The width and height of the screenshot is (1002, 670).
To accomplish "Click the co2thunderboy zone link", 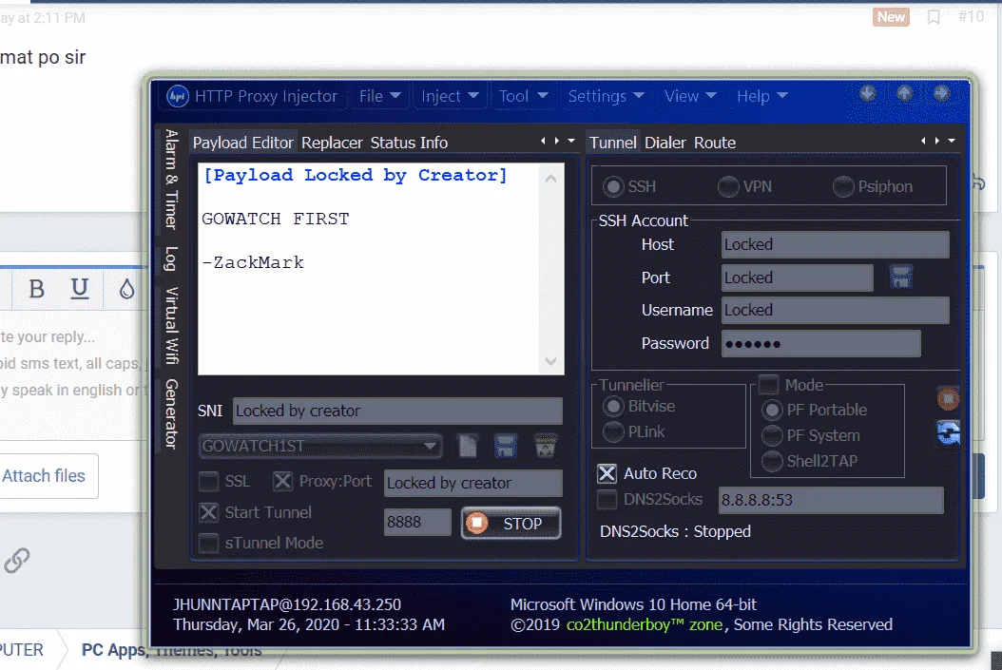I will click(x=645, y=624).
